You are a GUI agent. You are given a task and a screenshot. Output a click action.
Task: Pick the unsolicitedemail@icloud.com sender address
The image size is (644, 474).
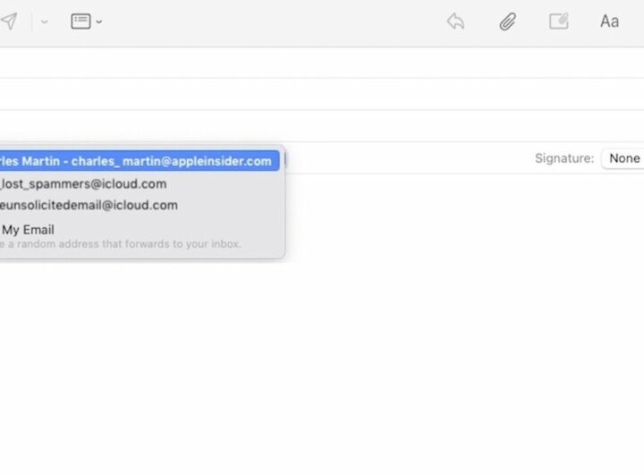pos(89,205)
